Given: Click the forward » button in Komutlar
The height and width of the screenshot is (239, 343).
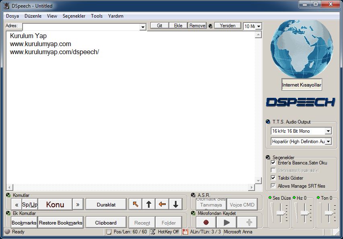Looking at the screenshot, I should pos(78,205).
